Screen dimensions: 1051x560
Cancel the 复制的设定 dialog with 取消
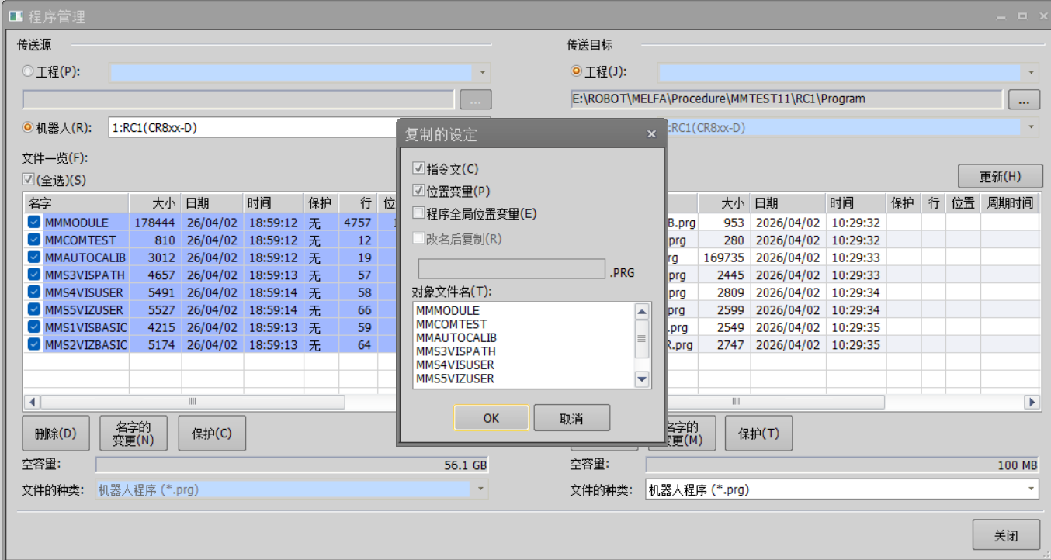coord(572,417)
